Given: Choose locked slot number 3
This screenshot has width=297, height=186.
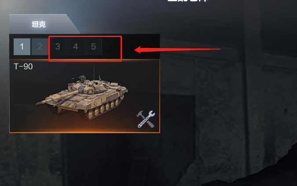Looking at the screenshot, I should (58, 47).
